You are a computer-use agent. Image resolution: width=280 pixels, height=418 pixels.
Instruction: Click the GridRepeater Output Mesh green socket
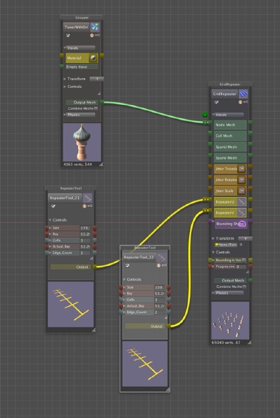250,281
